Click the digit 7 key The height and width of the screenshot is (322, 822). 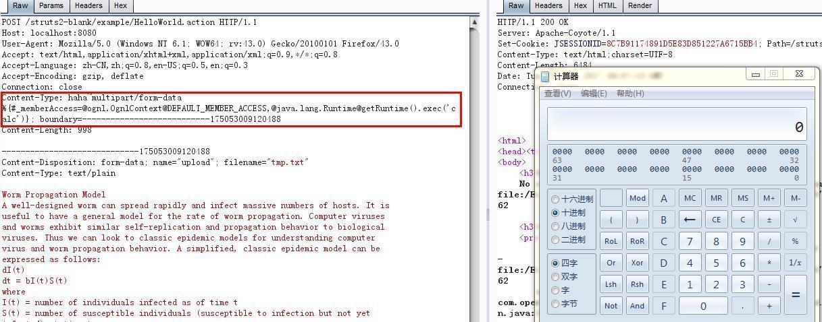[x=690, y=241]
